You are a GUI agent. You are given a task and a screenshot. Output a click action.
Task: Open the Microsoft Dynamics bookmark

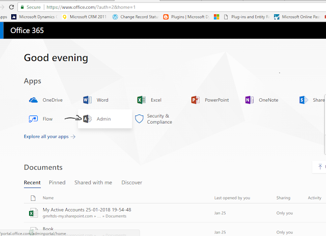[35, 17]
